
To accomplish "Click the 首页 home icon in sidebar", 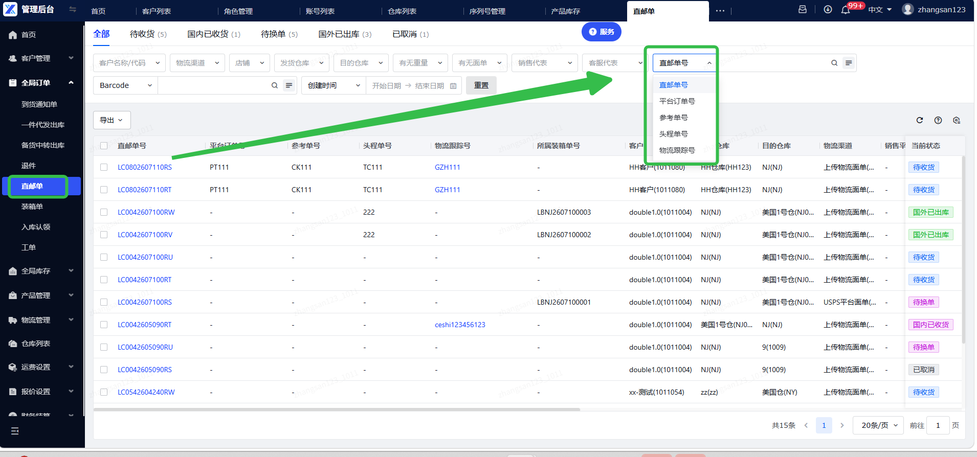I will click(x=13, y=35).
